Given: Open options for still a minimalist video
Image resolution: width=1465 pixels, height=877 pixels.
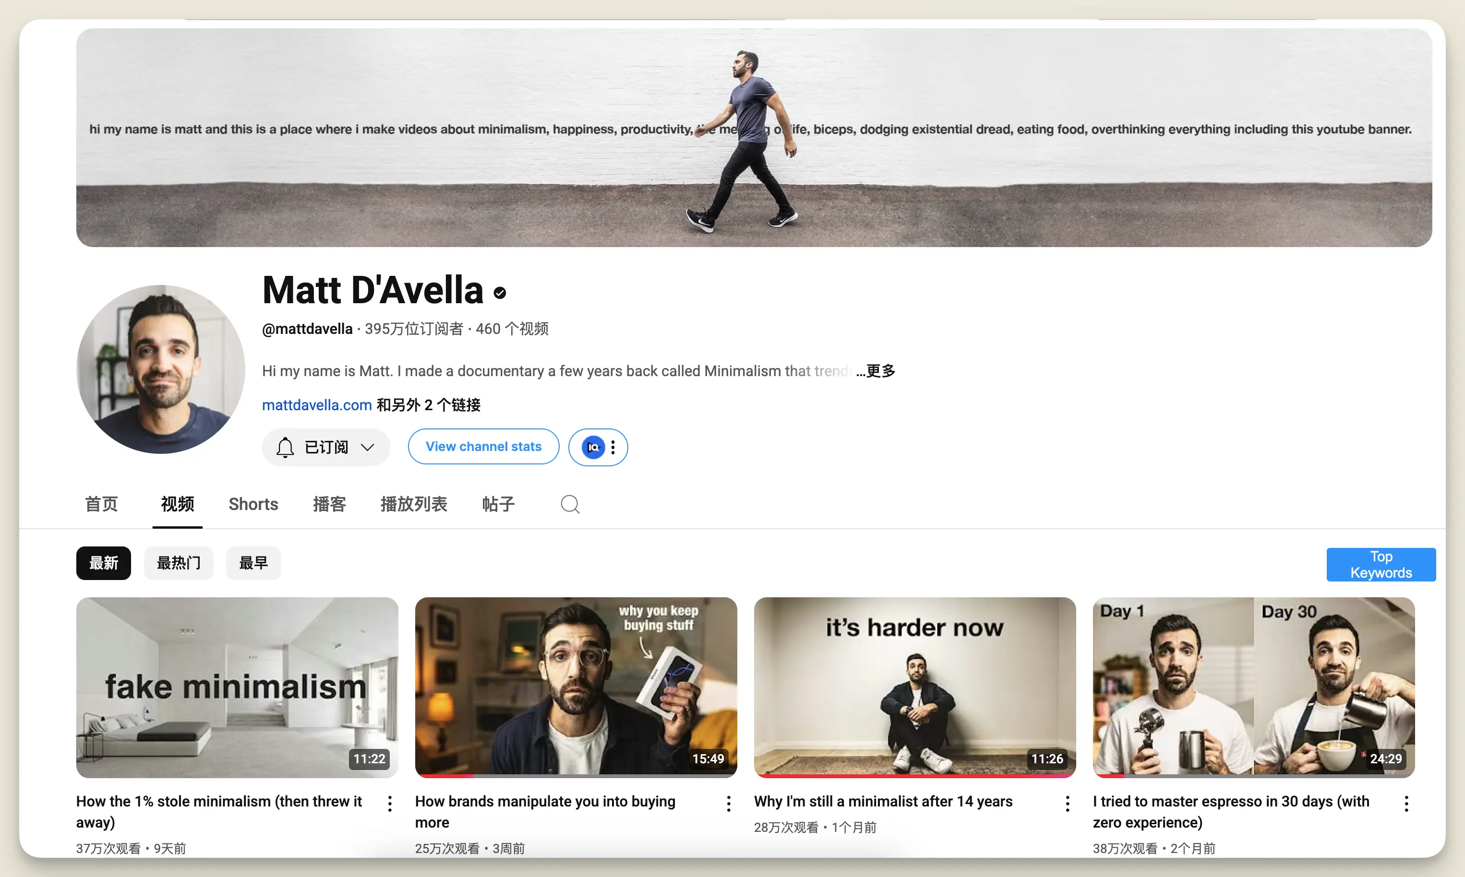Looking at the screenshot, I should tap(1067, 803).
